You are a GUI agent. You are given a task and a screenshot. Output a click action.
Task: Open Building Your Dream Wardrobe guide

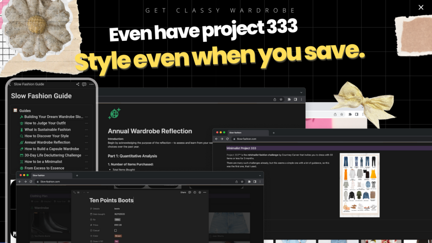tap(53, 117)
